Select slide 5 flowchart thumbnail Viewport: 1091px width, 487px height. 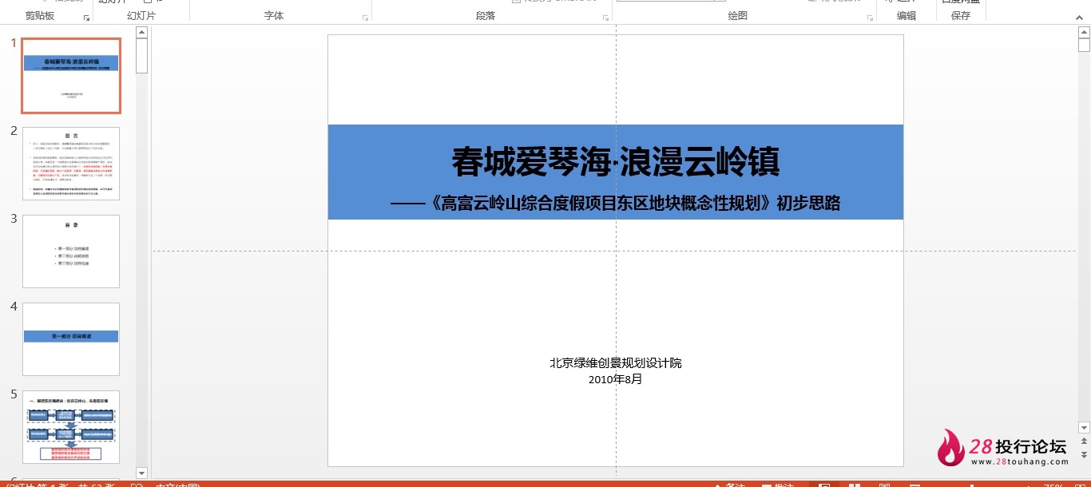[x=71, y=427]
